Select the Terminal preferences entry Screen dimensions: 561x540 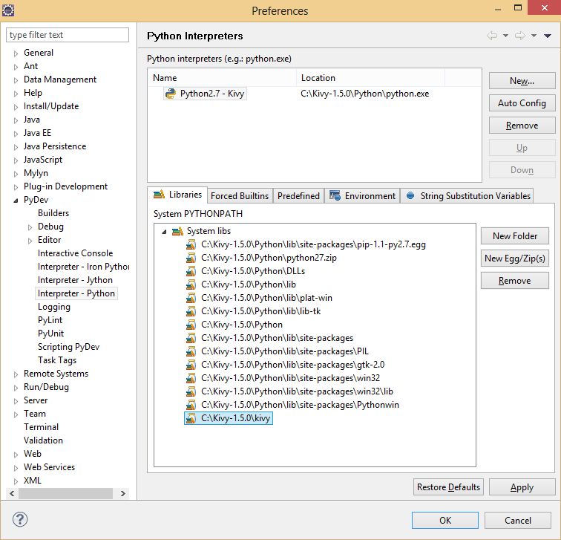point(41,427)
